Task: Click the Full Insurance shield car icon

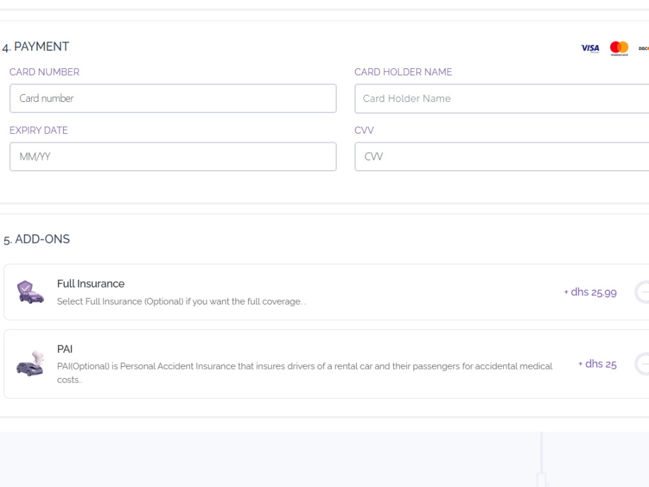Action: point(30,292)
